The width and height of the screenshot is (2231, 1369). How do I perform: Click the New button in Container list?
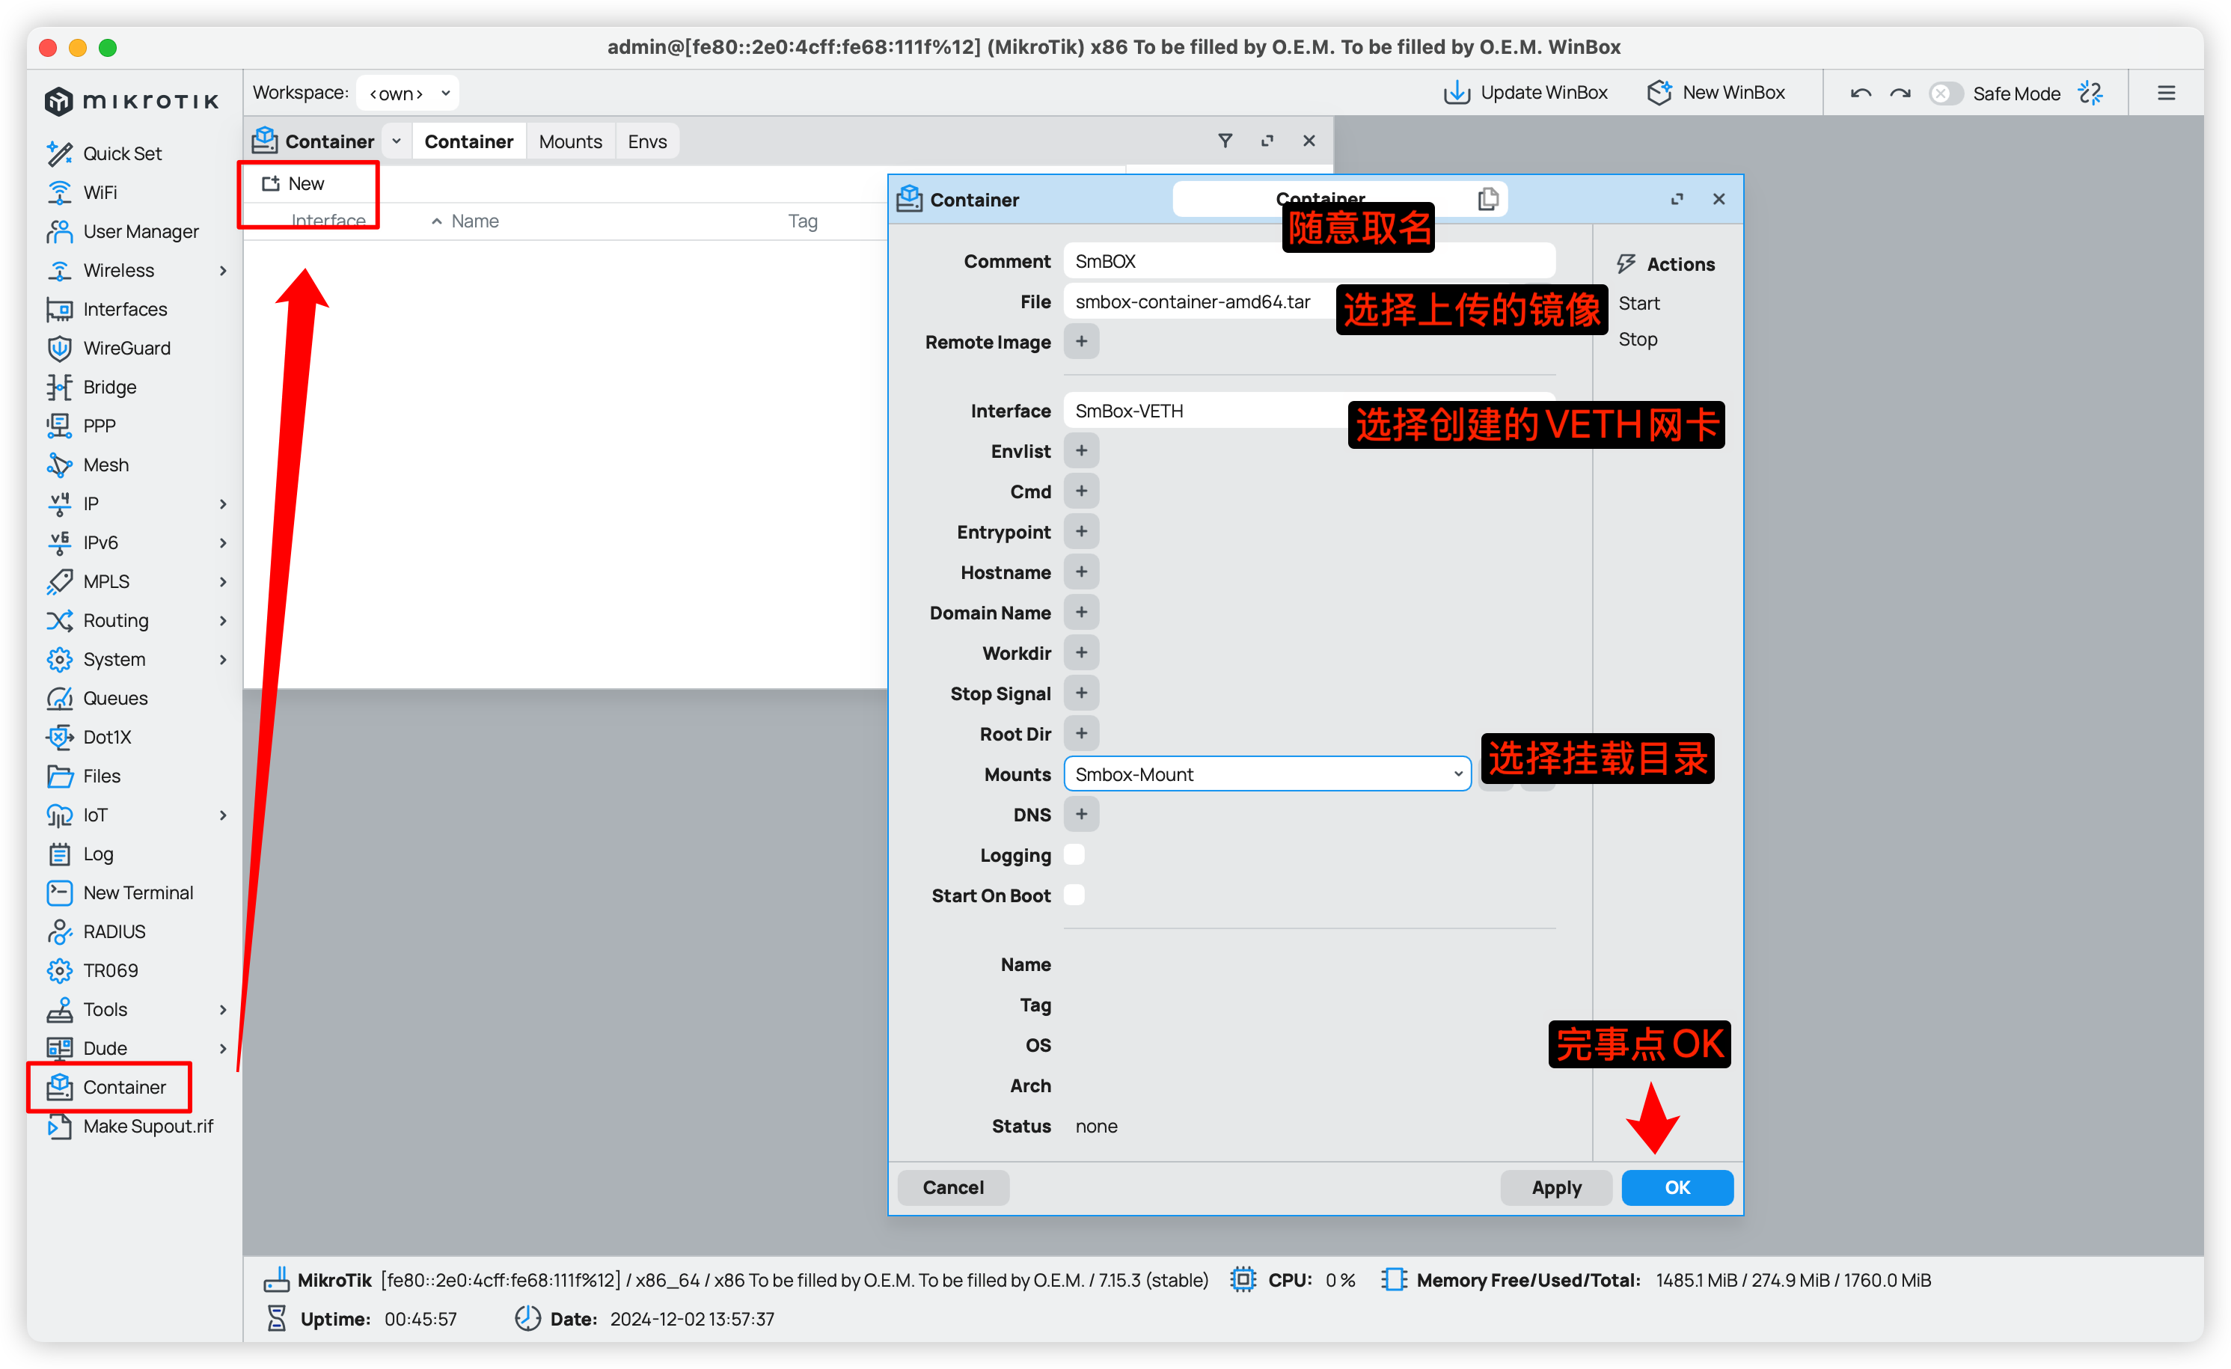(x=293, y=184)
